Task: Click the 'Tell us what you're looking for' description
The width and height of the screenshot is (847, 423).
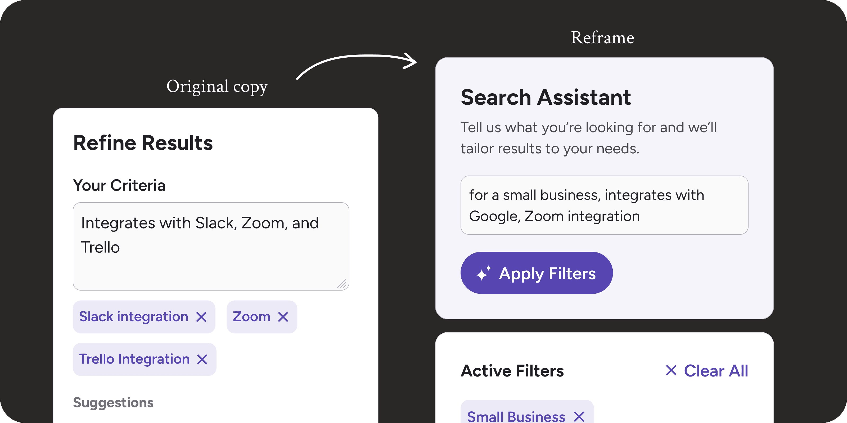Action: point(589,138)
